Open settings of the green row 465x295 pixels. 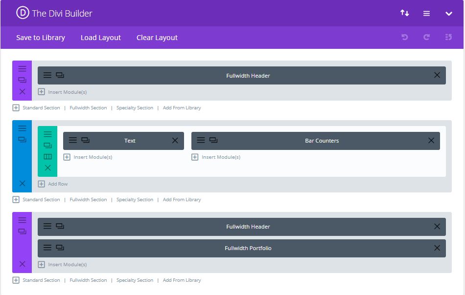click(x=47, y=134)
